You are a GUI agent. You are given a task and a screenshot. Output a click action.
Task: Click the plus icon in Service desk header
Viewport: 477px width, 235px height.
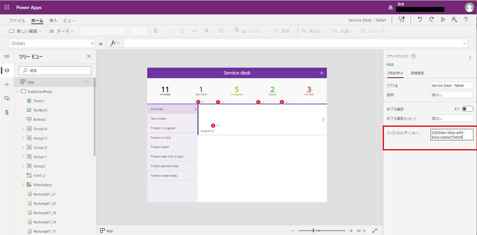coord(321,73)
